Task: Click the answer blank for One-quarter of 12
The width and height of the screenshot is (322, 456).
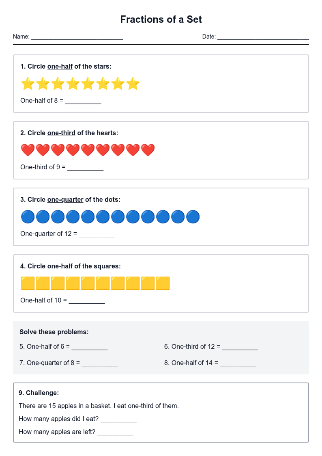Action: pyautogui.click(x=97, y=234)
